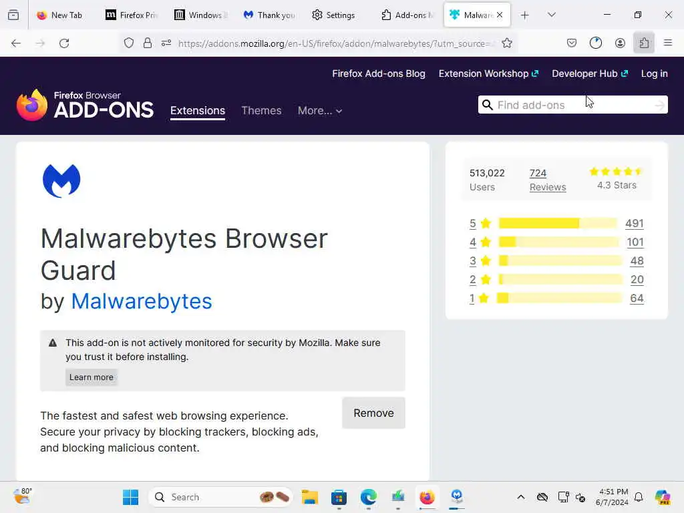Open notifications bell in taskbar

(x=639, y=497)
